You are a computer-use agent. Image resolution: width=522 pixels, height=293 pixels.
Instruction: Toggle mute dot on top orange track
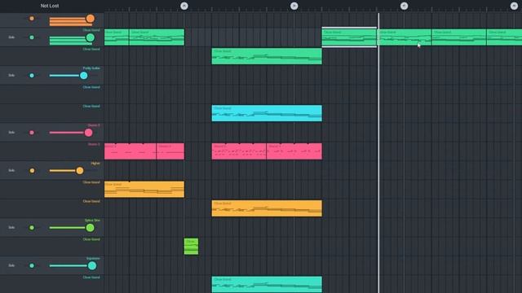[32, 19]
